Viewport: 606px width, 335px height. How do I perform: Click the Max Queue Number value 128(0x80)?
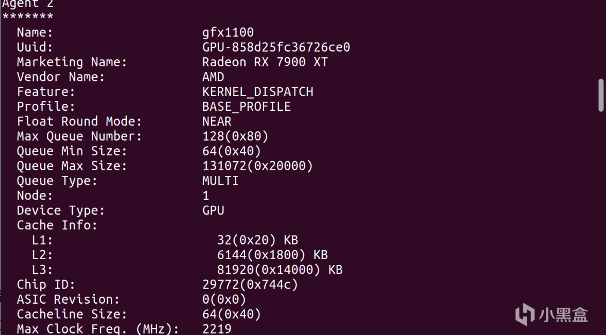(235, 136)
